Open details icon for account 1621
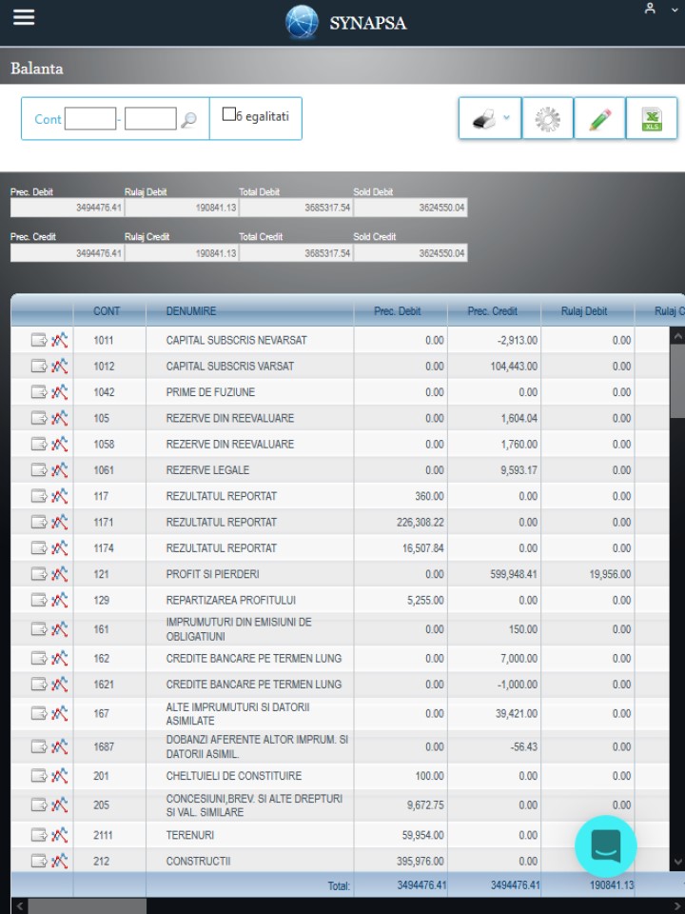 tap(39, 685)
